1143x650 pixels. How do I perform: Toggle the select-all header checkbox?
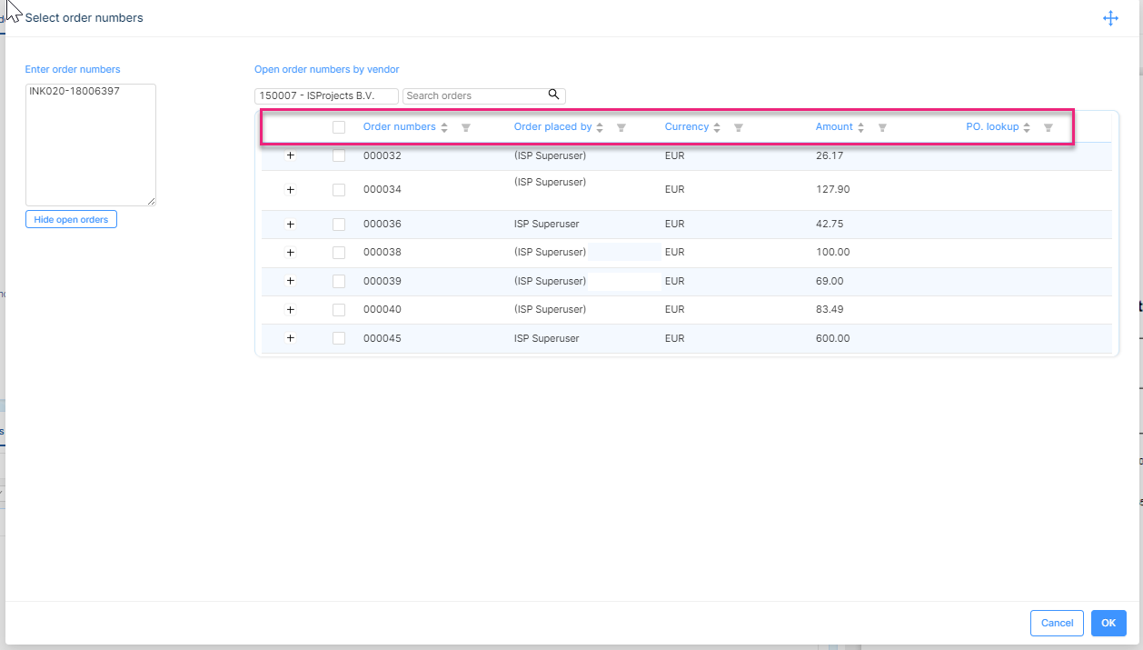pos(339,127)
